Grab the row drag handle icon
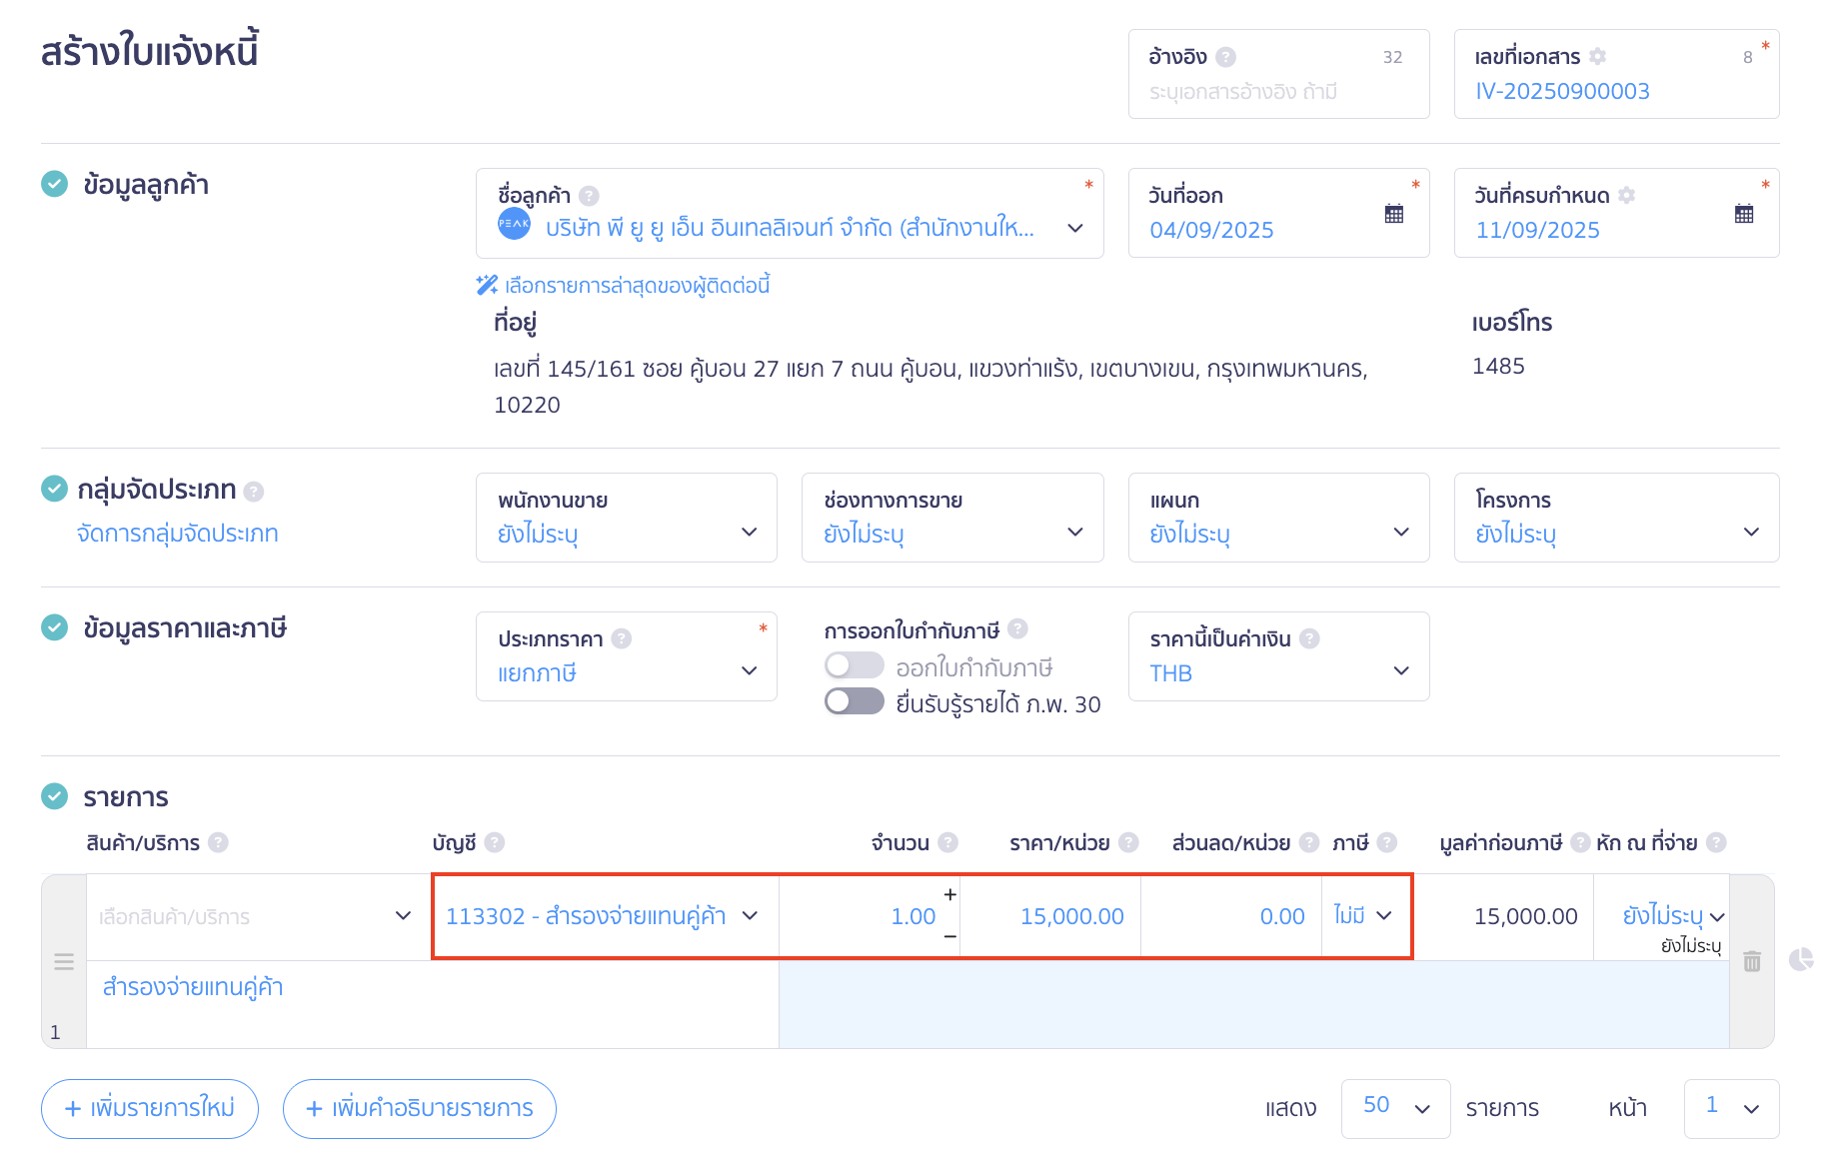Viewport: 1823px width, 1159px height. point(64,961)
